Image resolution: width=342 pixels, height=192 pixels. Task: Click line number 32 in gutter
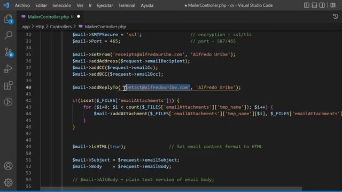tap(28, 35)
